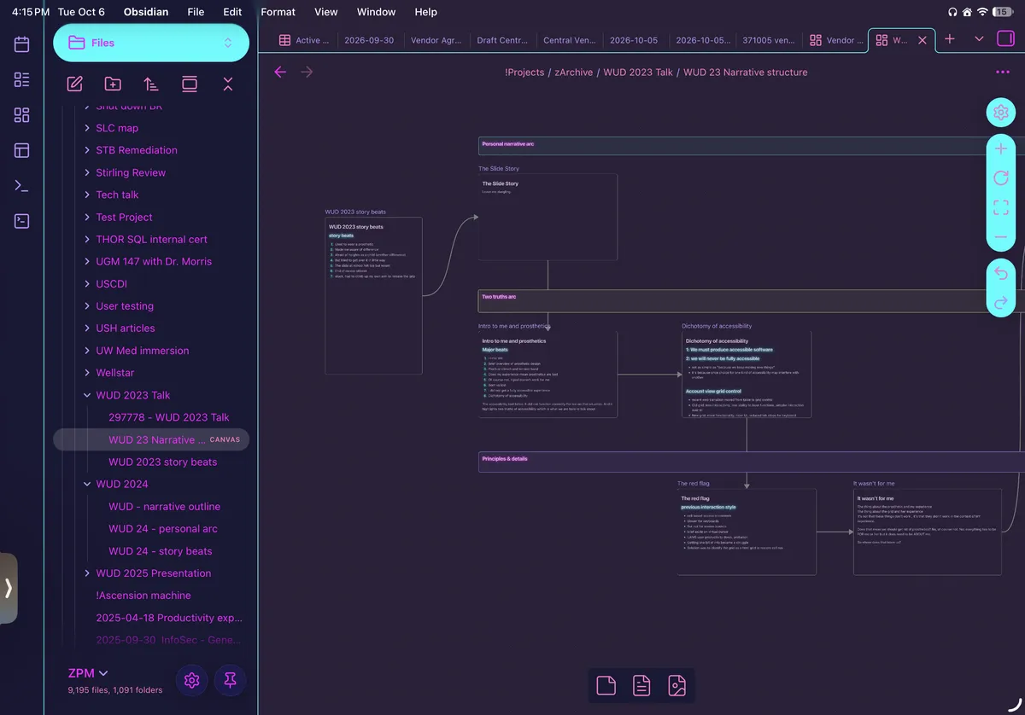The width and height of the screenshot is (1025, 715).
Task: Select the WUD 2023 story beats card
Action: 373,295
